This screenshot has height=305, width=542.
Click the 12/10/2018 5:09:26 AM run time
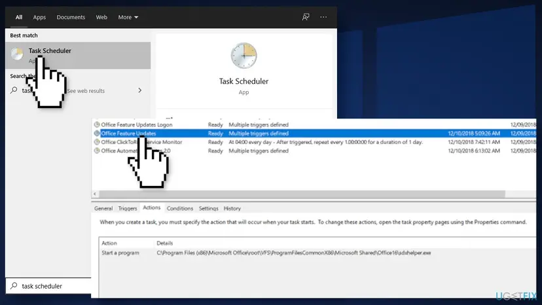coord(474,133)
